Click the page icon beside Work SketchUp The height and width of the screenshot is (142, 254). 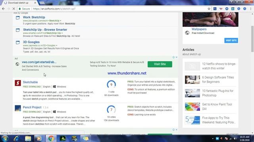[x=17, y=17]
